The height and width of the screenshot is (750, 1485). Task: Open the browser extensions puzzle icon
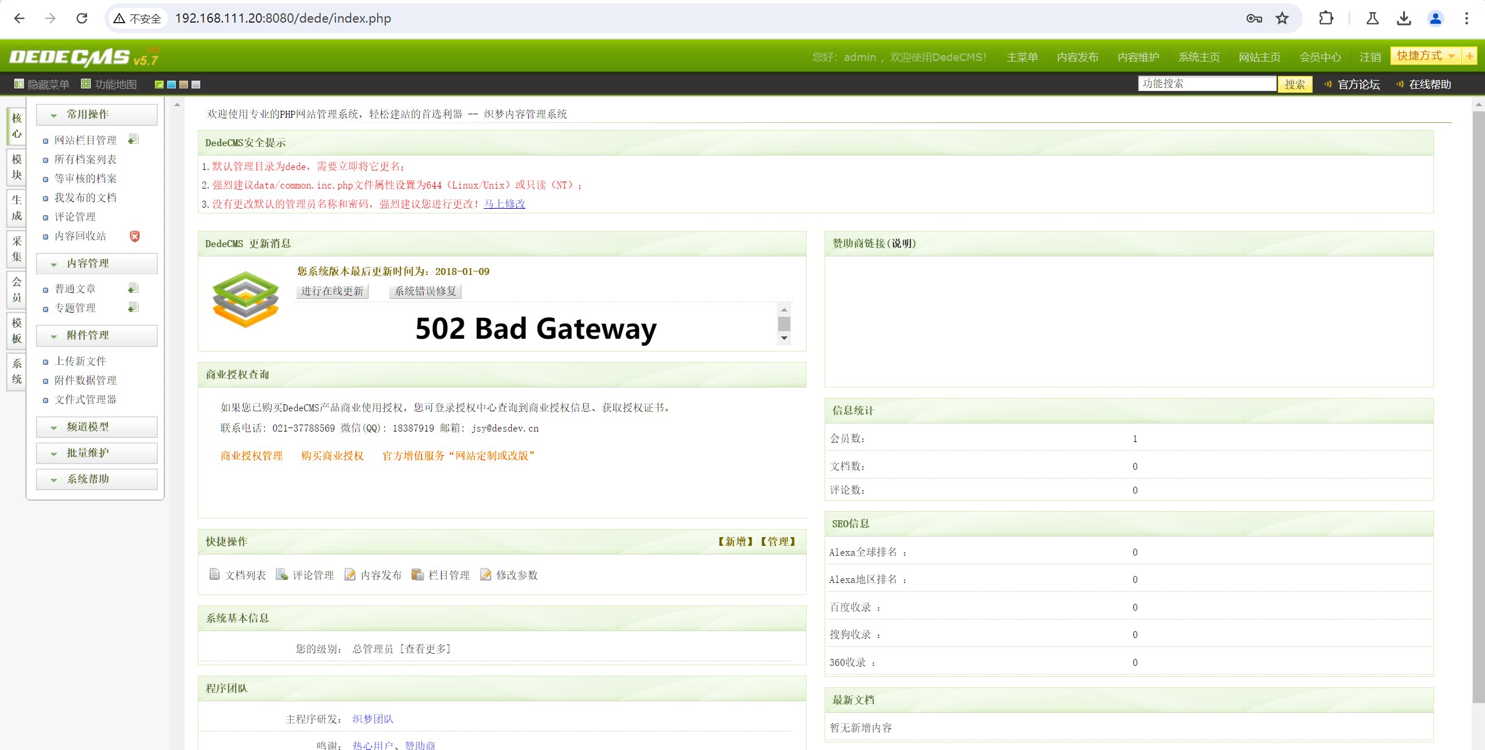pyautogui.click(x=1326, y=19)
